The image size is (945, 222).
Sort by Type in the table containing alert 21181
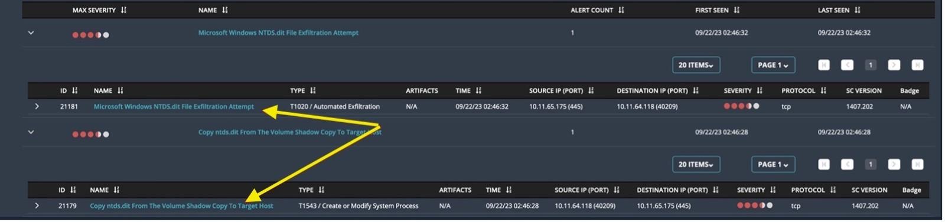[313, 90]
